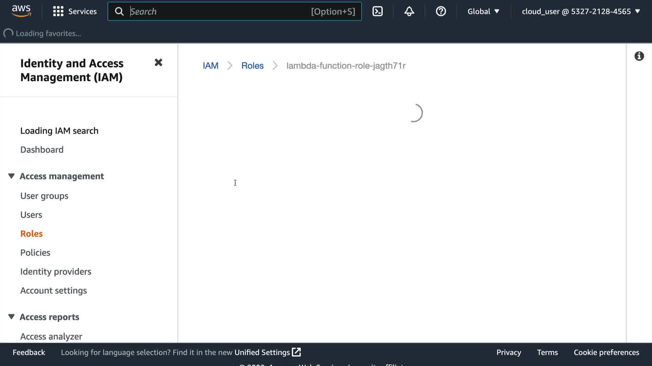
Task: Expand the cloud_user account menu
Action: [581, 12]
